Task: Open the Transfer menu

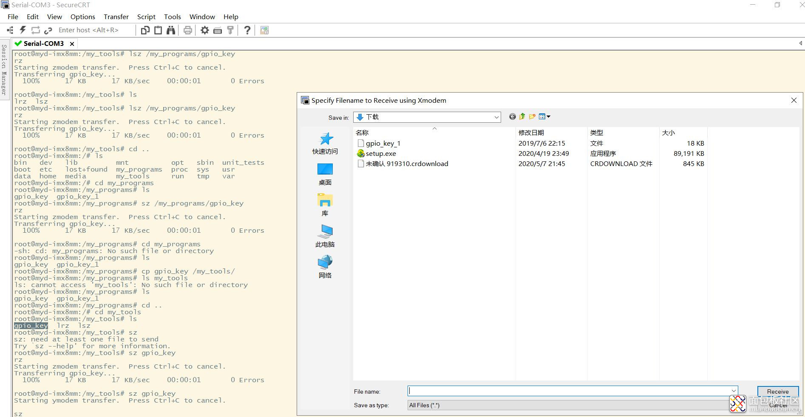Action: pyautogui.click(x=116, y=17)
